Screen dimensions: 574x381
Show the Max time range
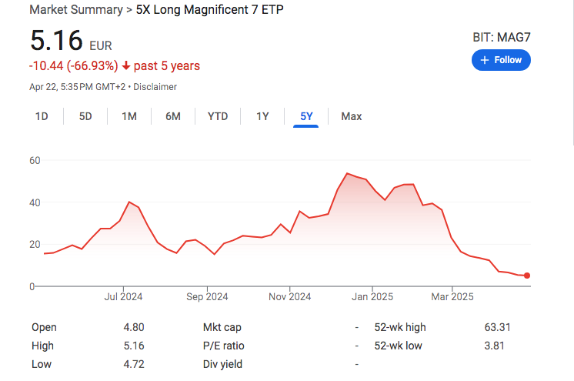coord(351,116)
